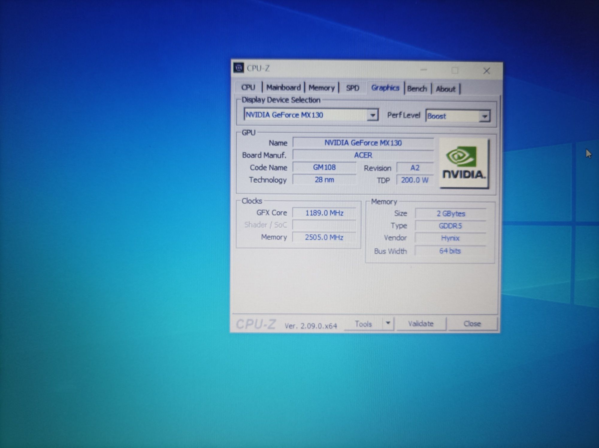Click the GM108 code name value

point(324,167)
